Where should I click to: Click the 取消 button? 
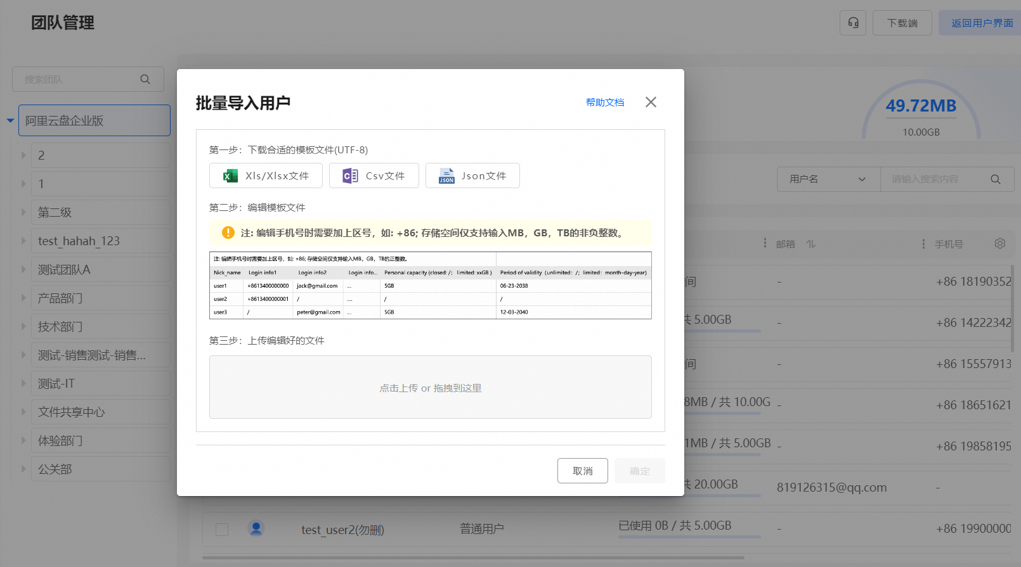tap(583, 471)
